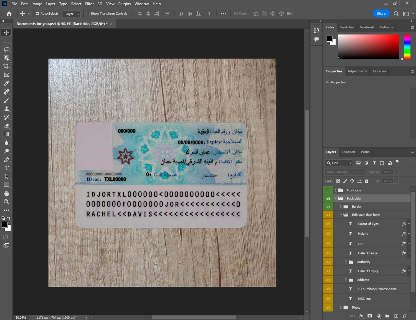Open the Filter menu
Viewport: 416px width, 320px height.
coord(89,4)
